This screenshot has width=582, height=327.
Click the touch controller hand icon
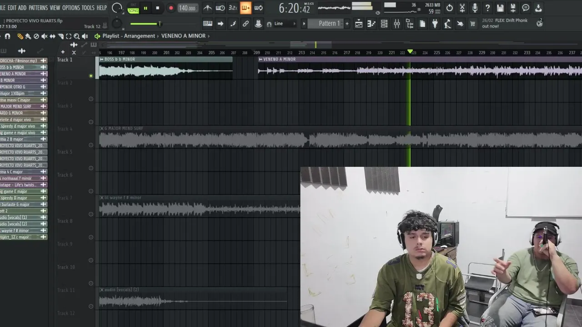460,24
